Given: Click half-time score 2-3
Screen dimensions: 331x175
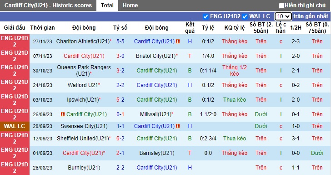Looking at the screenshot, I should point(296,41).
